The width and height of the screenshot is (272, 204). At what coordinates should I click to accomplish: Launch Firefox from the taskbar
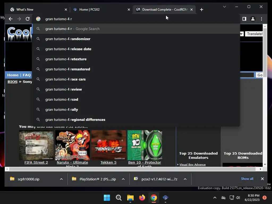142,198
